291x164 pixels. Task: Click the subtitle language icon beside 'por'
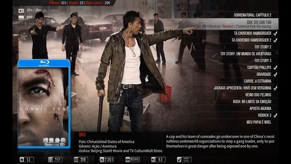tap(21, 17)
